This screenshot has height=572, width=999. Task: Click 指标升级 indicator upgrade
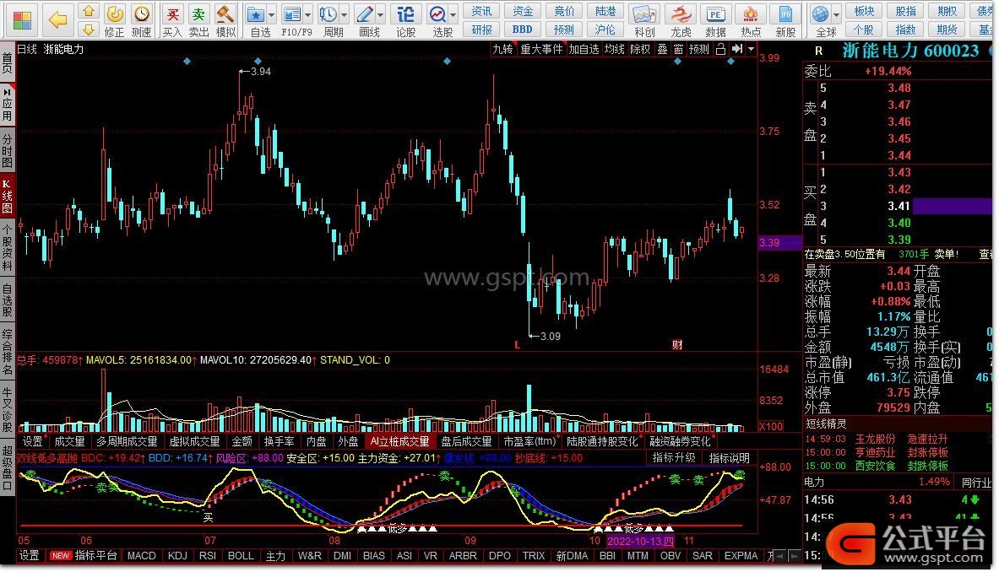[673, 458]
